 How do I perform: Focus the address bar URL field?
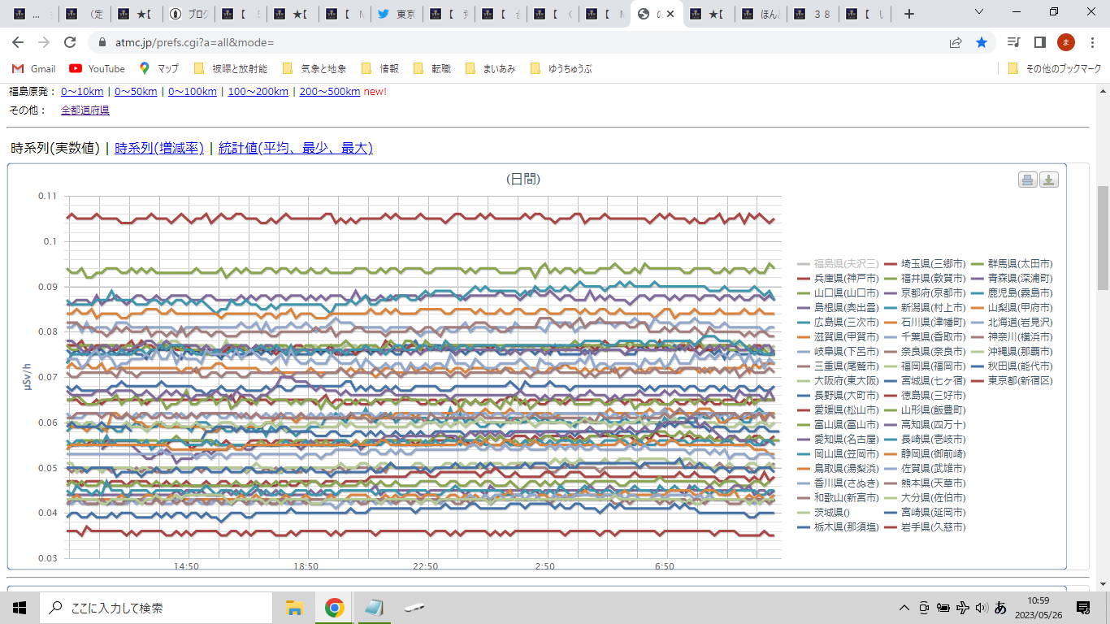coord(520,42)
